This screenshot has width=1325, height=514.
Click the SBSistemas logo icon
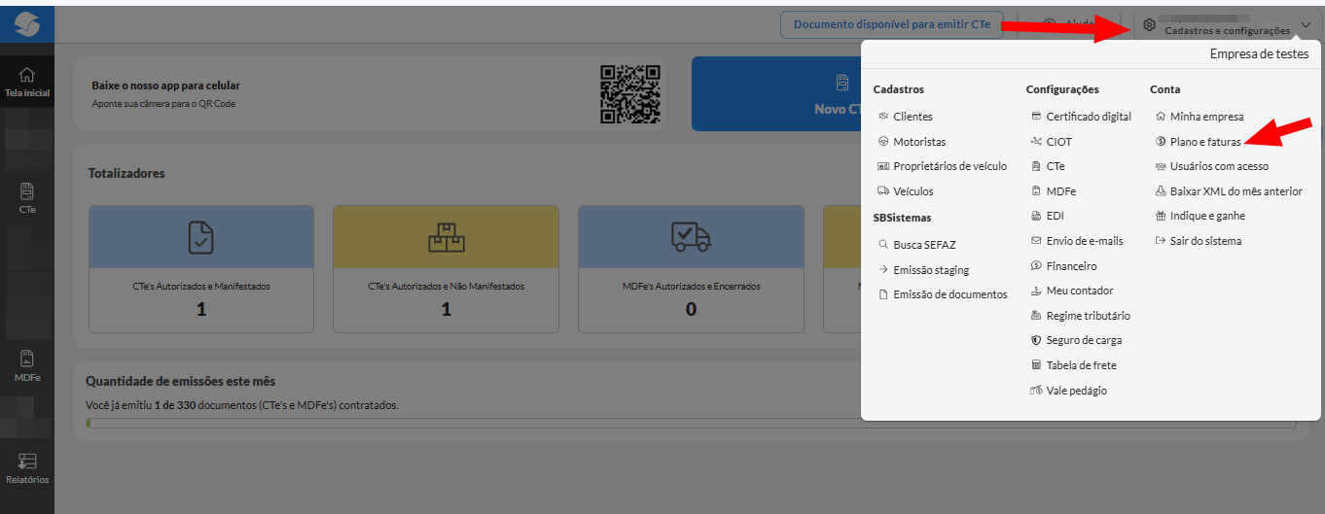[27, 23]
